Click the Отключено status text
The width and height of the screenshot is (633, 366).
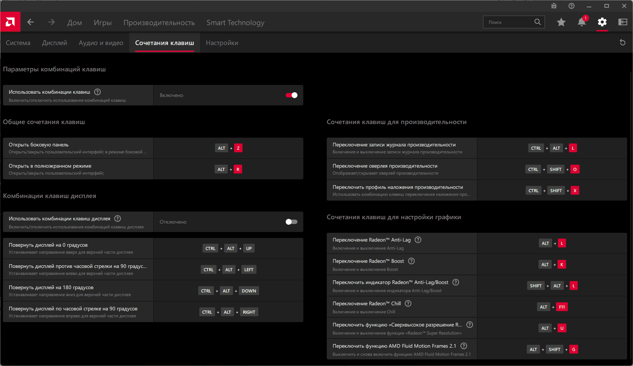pyautogui.click(x=173, y=222)
